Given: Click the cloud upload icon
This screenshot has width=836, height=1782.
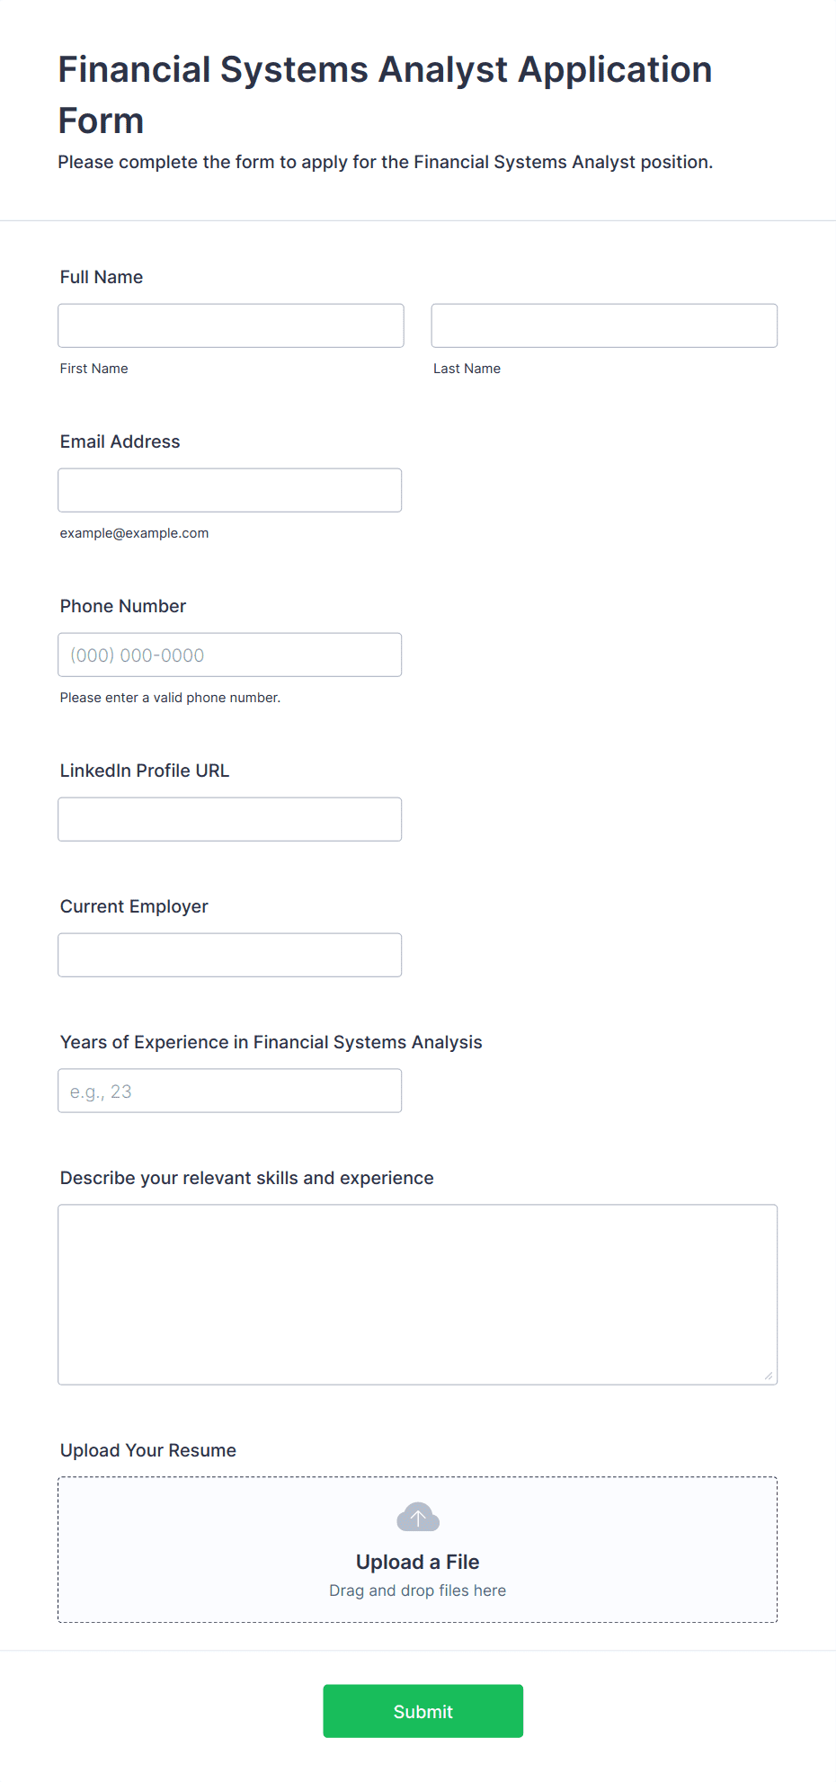Looking at the screenshot, I should tap(418, 1517).
